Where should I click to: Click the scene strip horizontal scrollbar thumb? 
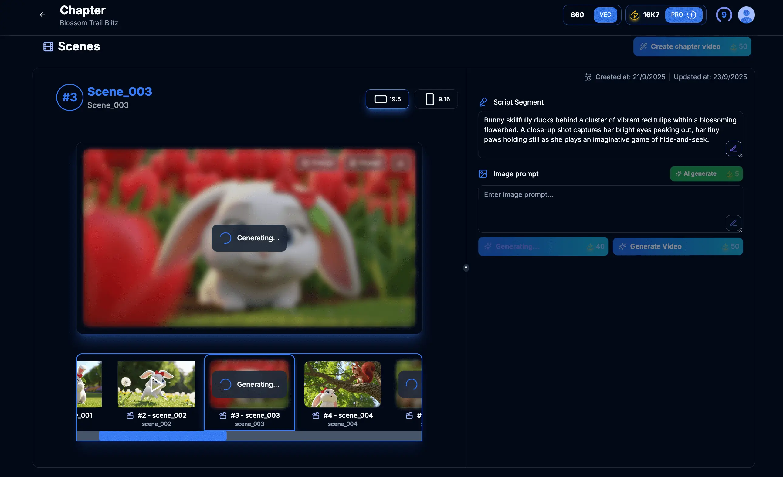(x=163, y=436)
